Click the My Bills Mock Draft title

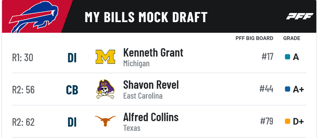(x=146, y=17)
